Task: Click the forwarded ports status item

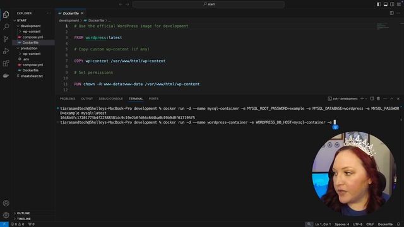Action: point(32,224)
